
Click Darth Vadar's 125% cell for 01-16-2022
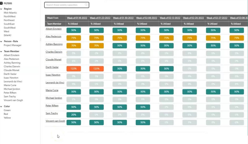(73, 69)
